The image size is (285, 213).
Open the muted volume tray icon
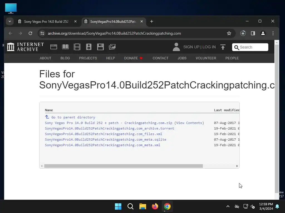tap(253, 206)
